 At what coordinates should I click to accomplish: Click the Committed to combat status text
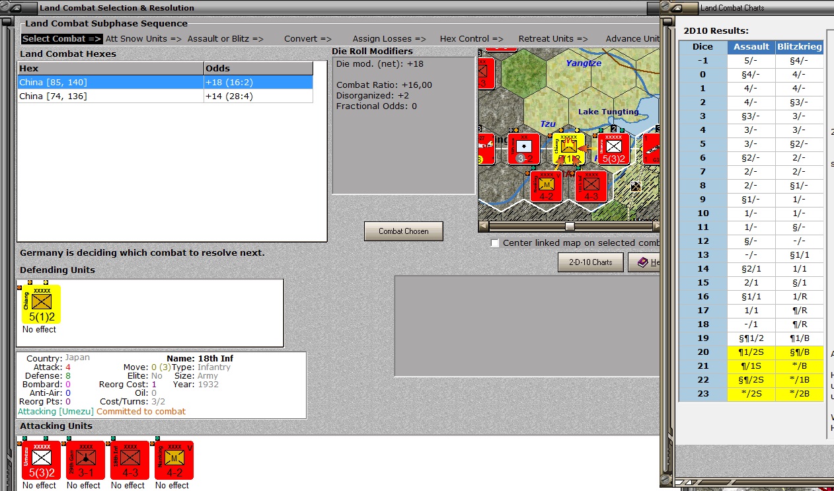tap(141, 411)
